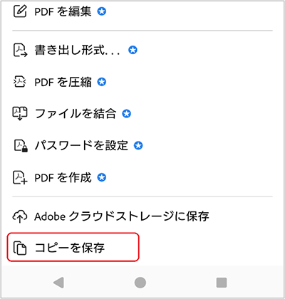Tap the Android back triangle button
Viewport: 285px width, 299px height.
coord(58,283)
